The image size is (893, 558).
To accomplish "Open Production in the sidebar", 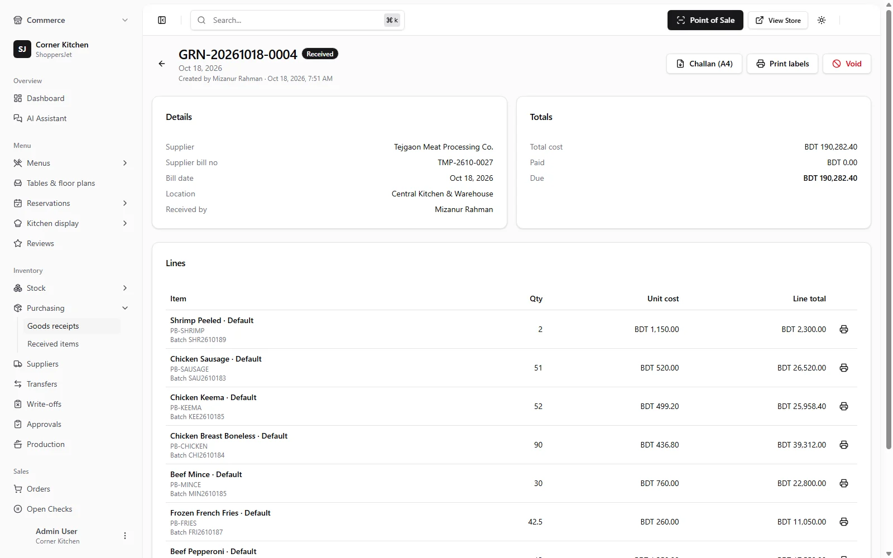I will pos(71,444).
